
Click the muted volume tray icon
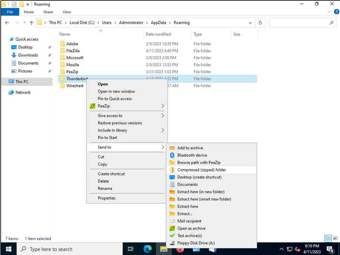(x=297, y=249)
